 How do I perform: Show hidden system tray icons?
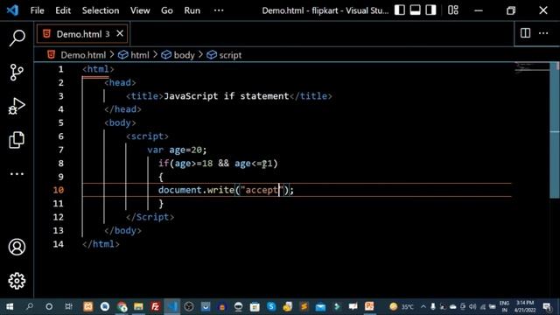tap(423, 306)
